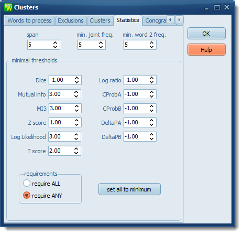
Task: Increase the Log ratio threshold
Action: pyautogui.click(x=152, y=78)
